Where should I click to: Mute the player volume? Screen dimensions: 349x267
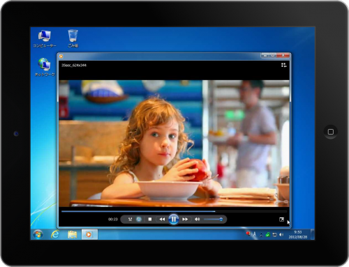tap(198, 219)
